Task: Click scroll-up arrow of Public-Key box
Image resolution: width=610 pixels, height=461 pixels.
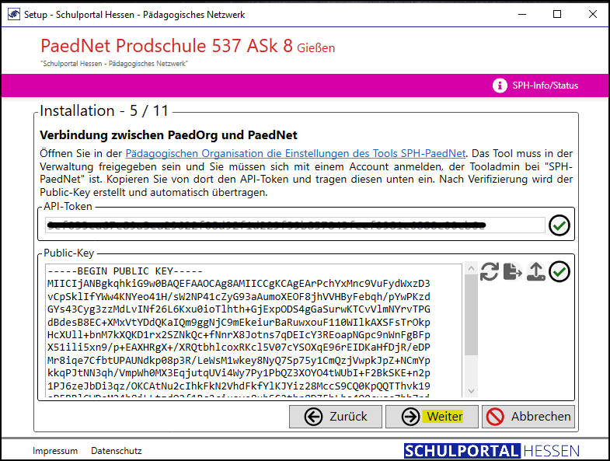Action: 471,268
